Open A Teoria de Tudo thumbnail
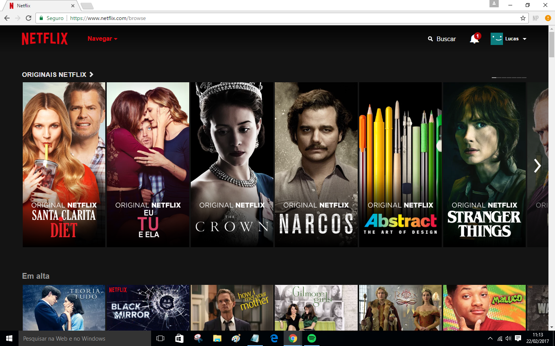Viewport: 555px width, 346px height. click(x=64, y=308)
